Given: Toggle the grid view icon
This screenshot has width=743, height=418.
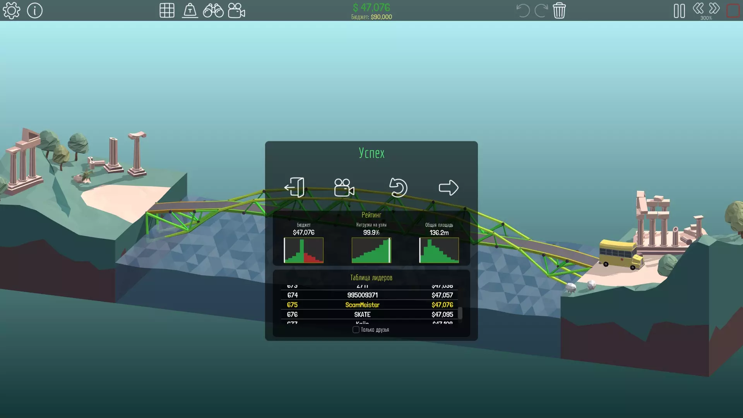Looking at the screenshot, I should [167, 10].
